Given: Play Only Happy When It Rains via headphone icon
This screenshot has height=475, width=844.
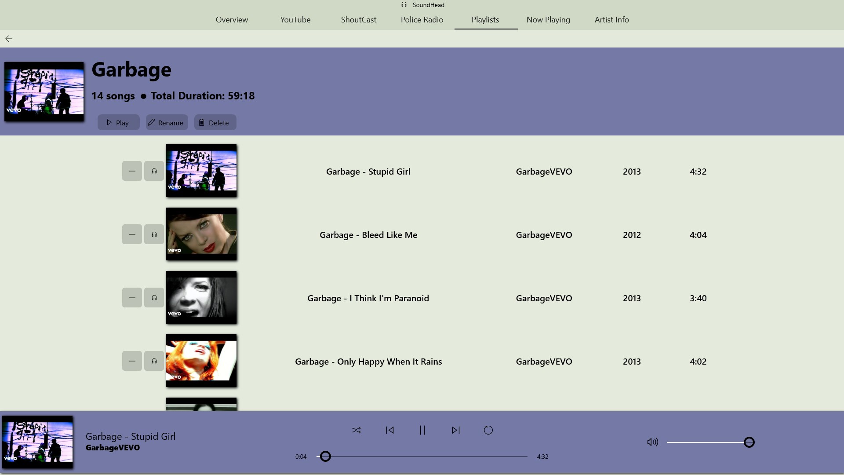Looking at the screenshot, I should [x=154, y=361].
